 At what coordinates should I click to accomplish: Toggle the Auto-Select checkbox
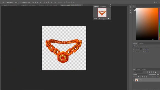[x=7, y=2]
